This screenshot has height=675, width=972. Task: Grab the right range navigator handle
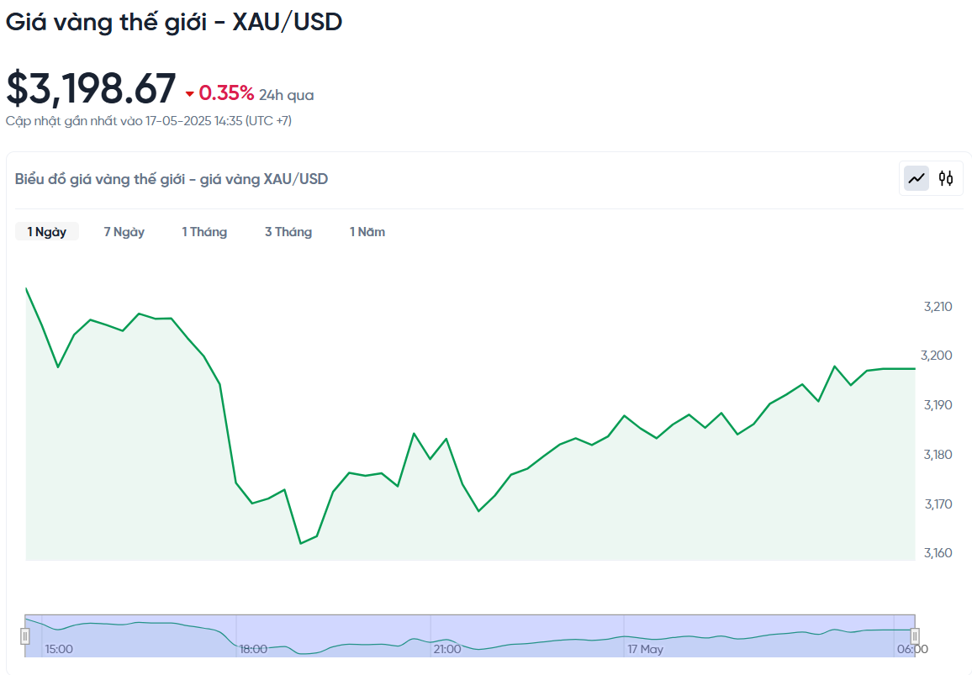click(914, 636)
